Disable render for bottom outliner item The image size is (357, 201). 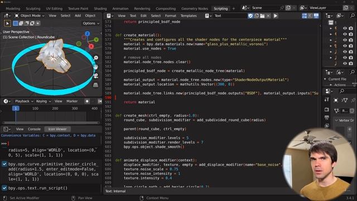[351, 63]
